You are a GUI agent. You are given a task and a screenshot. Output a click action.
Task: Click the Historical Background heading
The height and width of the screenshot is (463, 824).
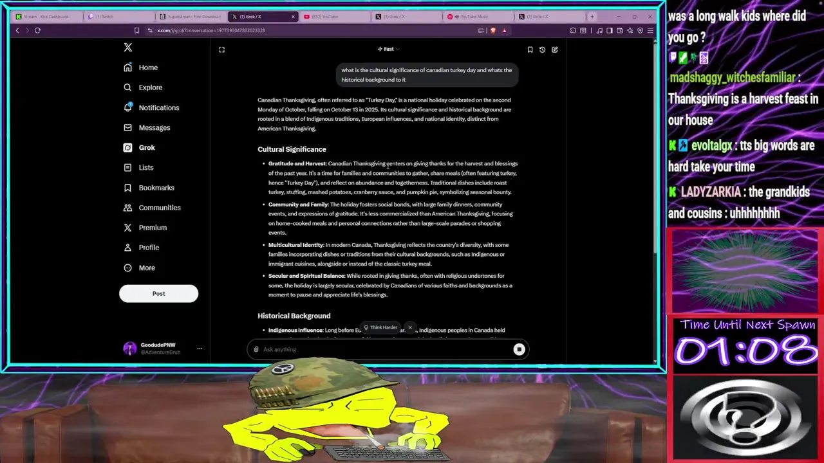(294, 316)
